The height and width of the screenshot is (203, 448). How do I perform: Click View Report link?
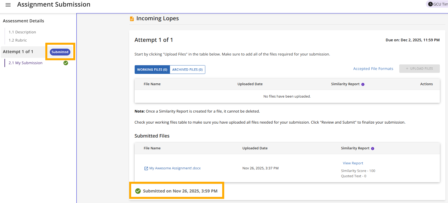[353, 163]
